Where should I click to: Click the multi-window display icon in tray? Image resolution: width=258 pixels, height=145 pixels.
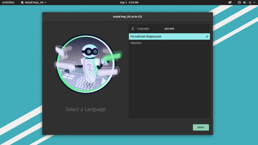[x=230, y=3]
